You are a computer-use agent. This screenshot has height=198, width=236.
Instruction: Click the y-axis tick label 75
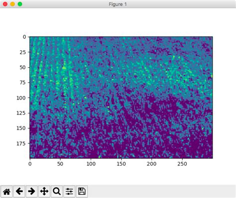pos(23,83)
